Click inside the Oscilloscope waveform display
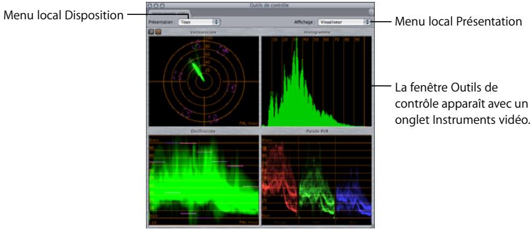The height and width of the screenshot is (229, 532). pos(204,180)
